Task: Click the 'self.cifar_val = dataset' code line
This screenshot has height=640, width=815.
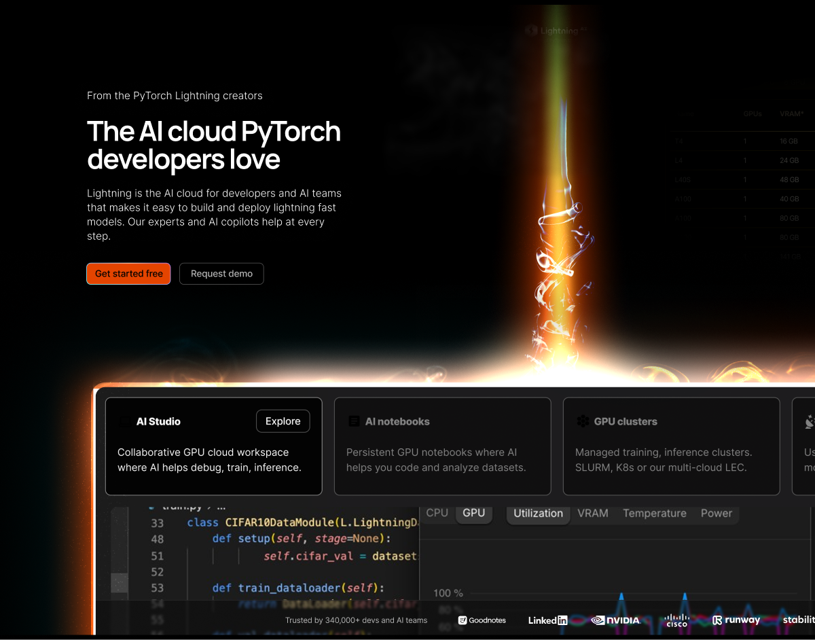Action: (x=340, y=556)
